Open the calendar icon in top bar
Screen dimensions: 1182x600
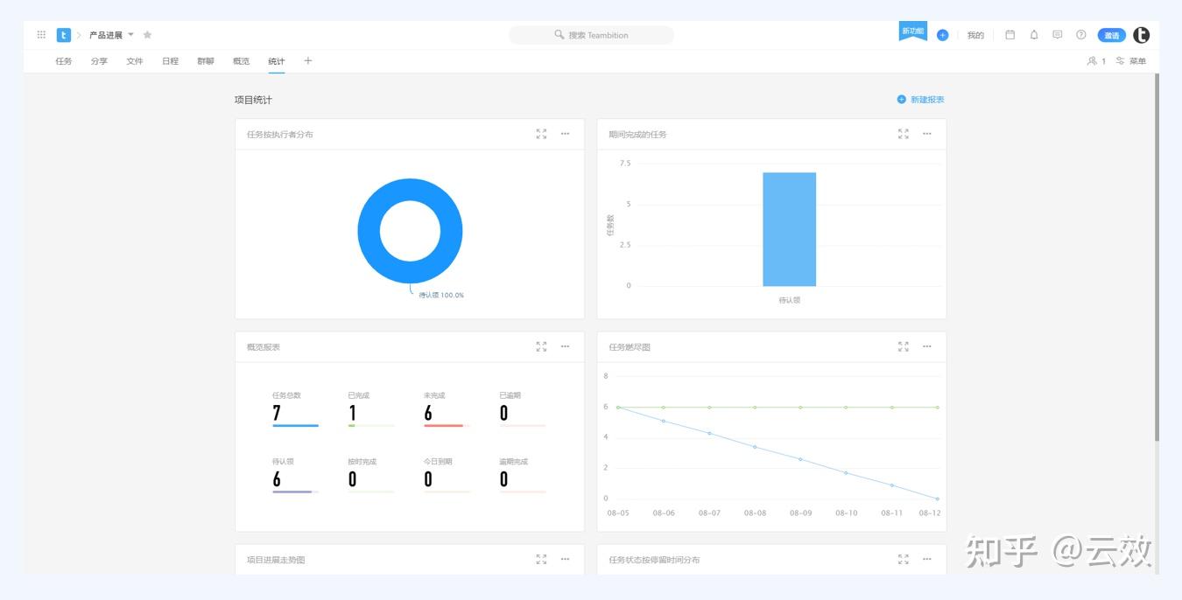click(x=1010, y=35)
